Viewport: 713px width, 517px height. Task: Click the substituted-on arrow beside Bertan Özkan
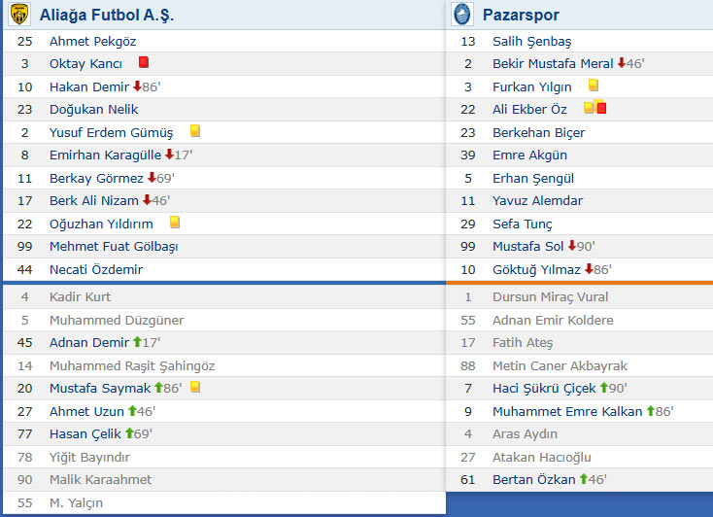[583, 479]
